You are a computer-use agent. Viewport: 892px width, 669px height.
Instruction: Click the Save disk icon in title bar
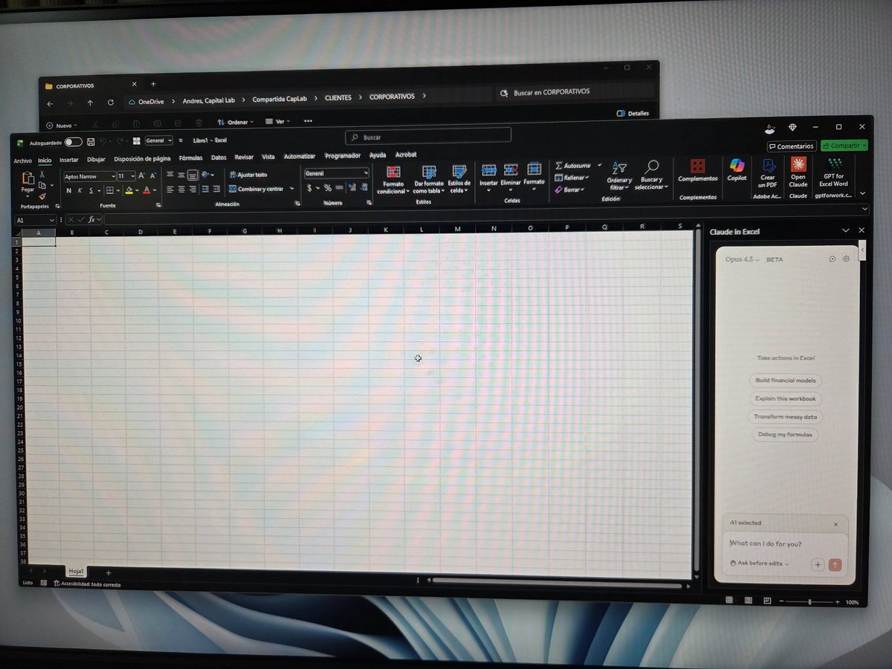(x=91, y=141)
